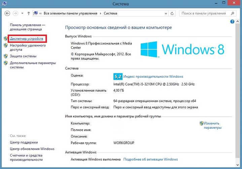242x169 pixels.
Task: Open Индекс производительности Windows link
Action: (x=153, y=76)
